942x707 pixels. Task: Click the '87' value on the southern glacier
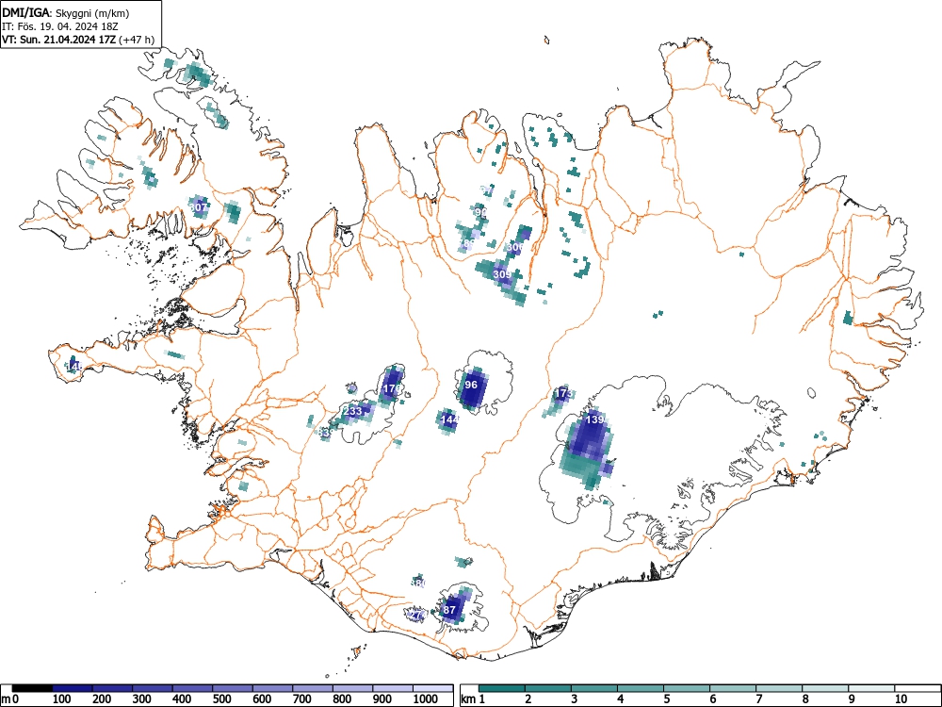[x=449, y=610]
